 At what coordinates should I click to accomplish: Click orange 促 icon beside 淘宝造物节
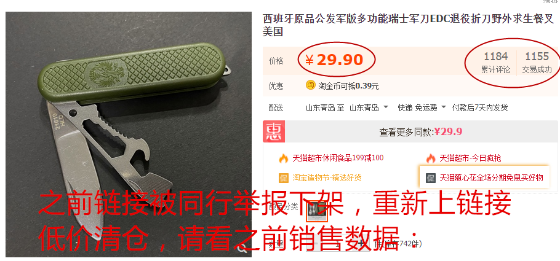coord(284,177)
